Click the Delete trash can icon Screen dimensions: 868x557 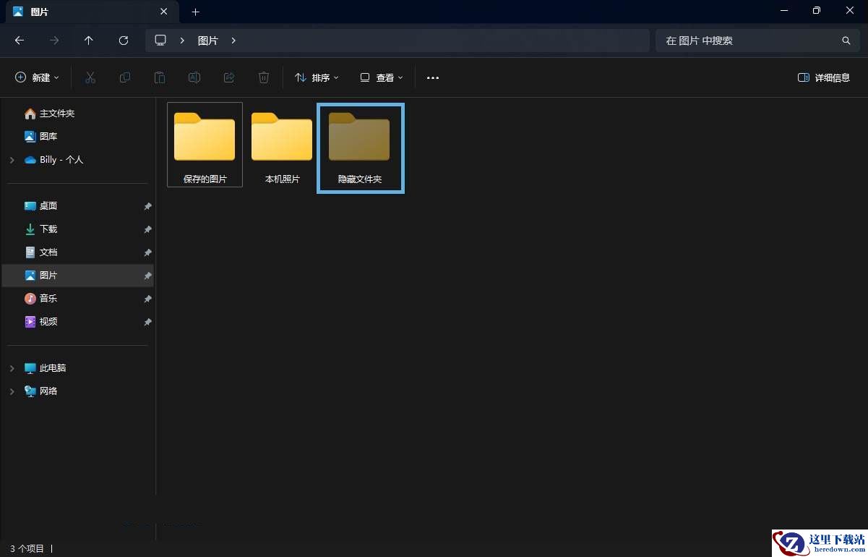264,77
